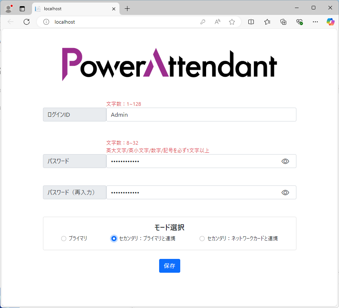
Task: Refresh the page with reload icon
Action: click(27, 22)
